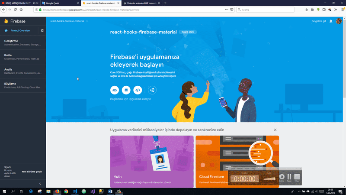Switch to Google Çeviri tab

pos(60,3)
